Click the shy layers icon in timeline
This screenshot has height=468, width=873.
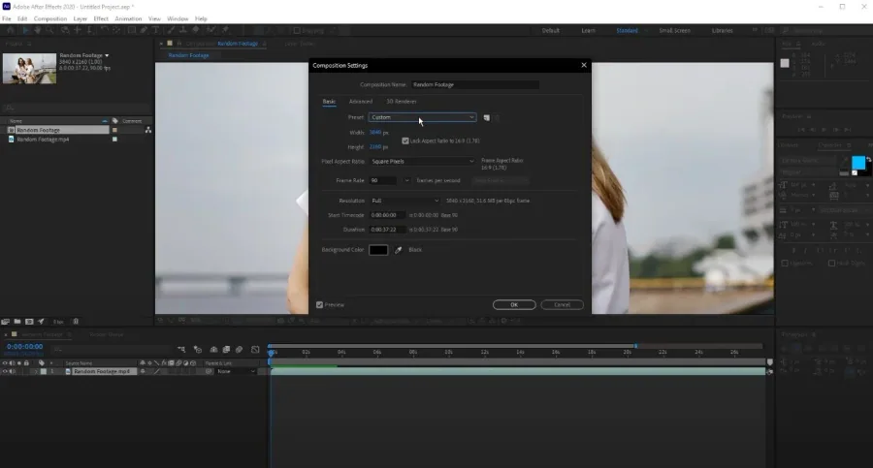click(x=213, y=350)
